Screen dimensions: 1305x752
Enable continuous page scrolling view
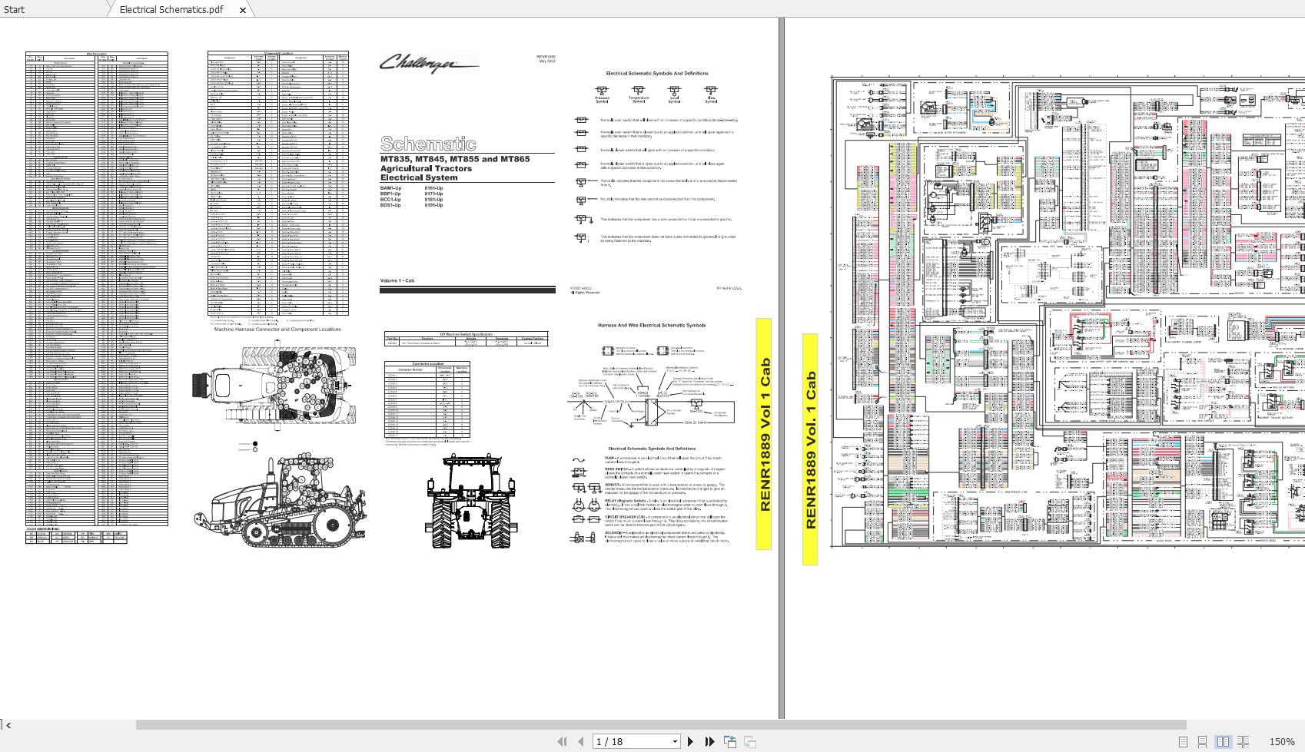coord(1202,741)
